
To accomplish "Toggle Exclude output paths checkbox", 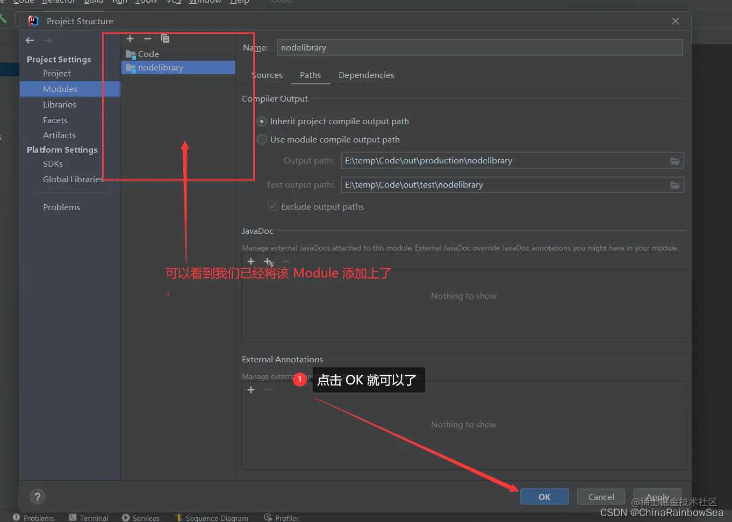I will [x=316, y=206].
